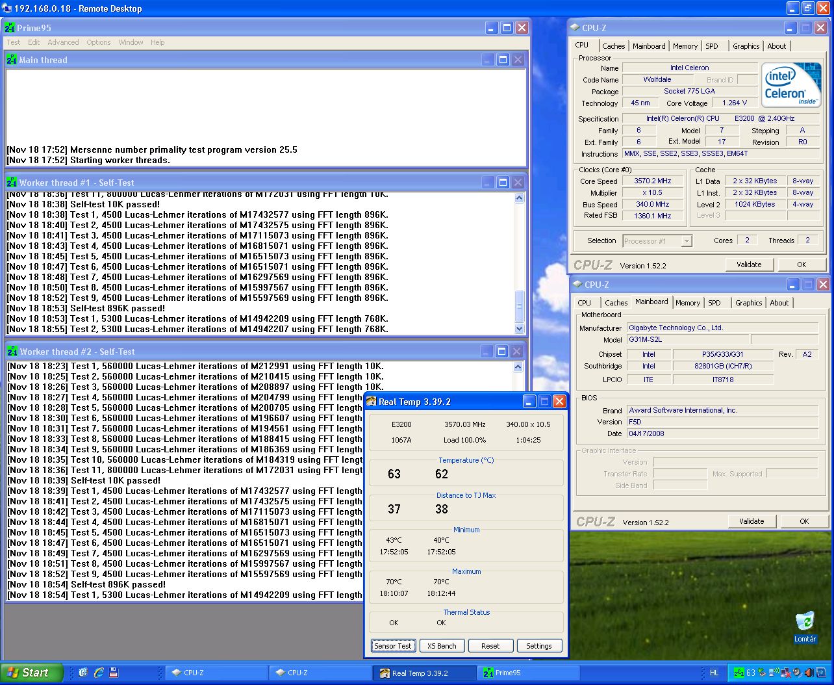Click Show Desktop quick launch icon
The width and height of the screenshot is (834, 685).
pos(83,673)
